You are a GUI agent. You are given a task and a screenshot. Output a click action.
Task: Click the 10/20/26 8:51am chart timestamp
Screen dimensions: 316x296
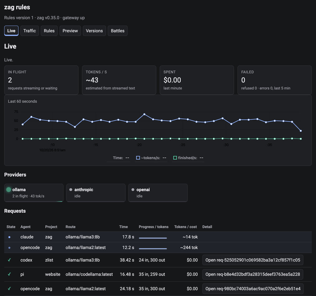click(x=52, y=150)
